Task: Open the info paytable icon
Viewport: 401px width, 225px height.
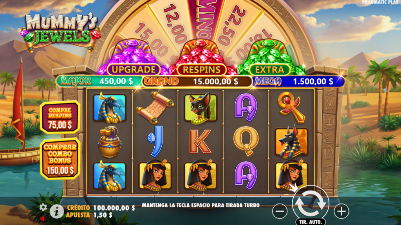Action: tap(56, 211)
